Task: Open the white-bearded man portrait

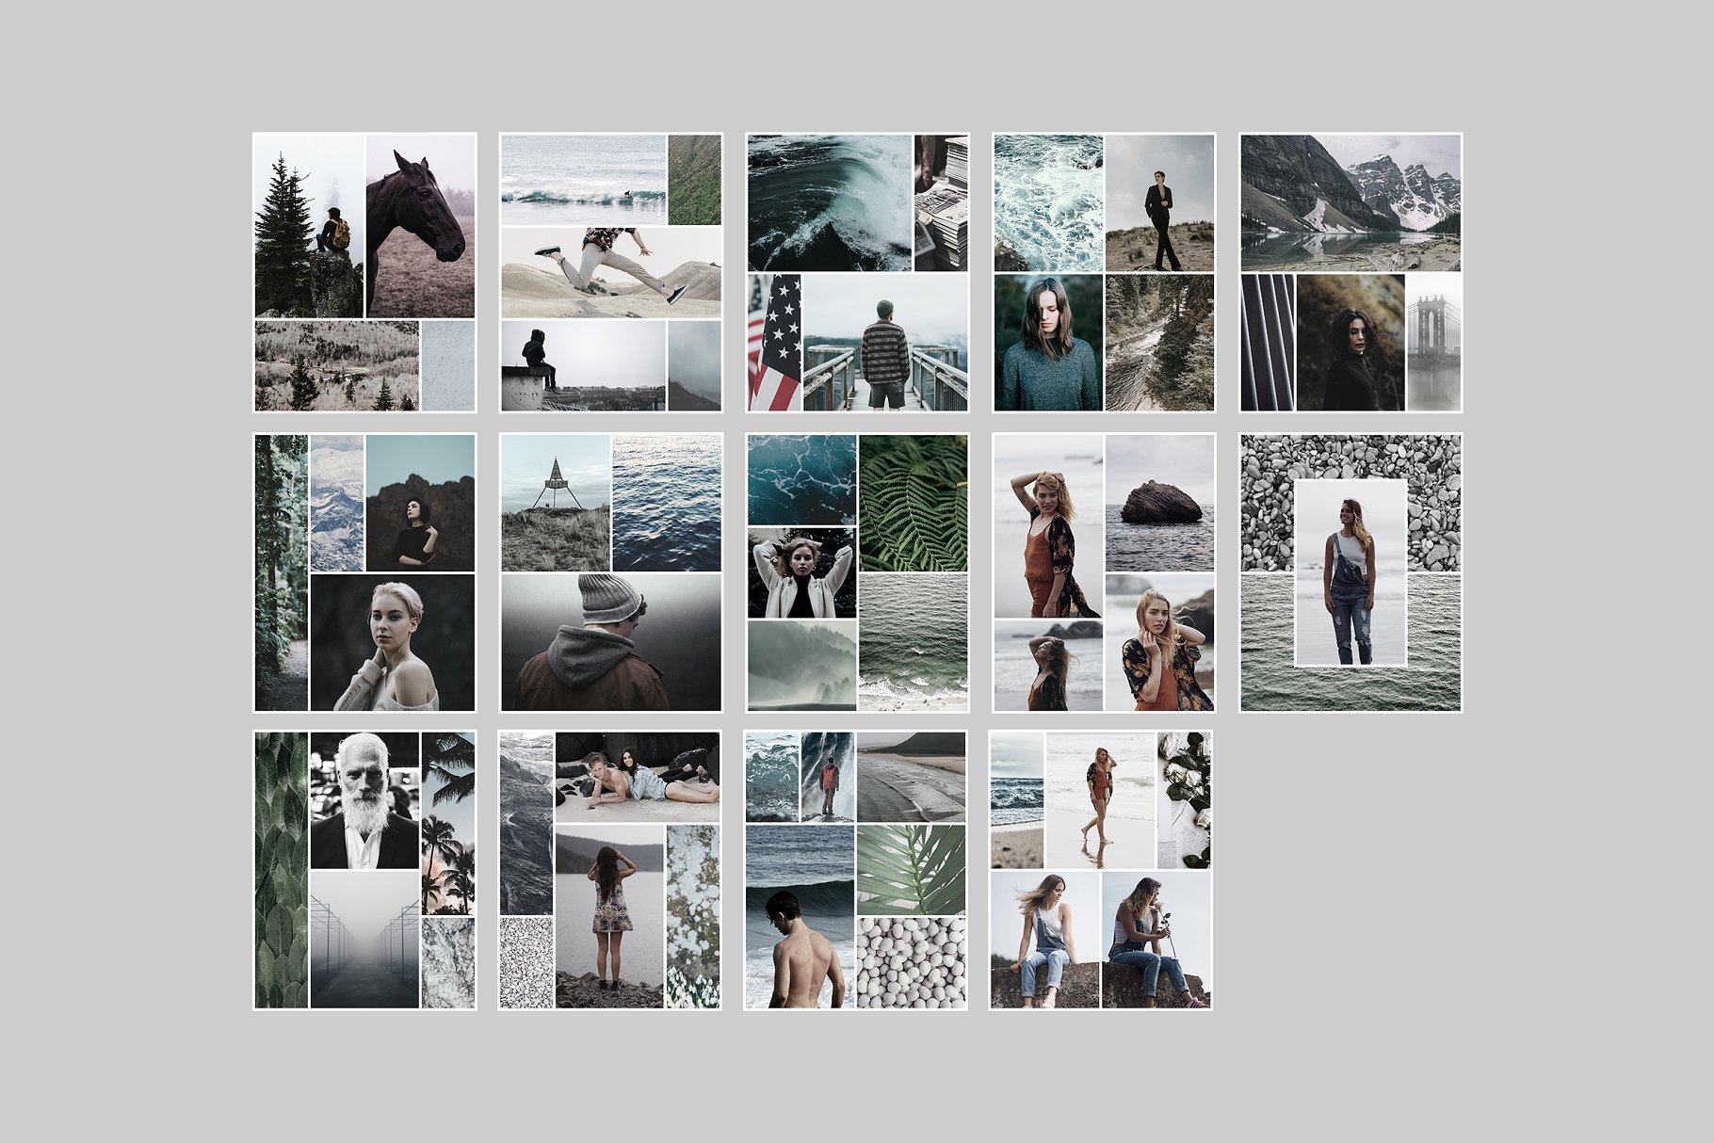Action: [364, 800]
